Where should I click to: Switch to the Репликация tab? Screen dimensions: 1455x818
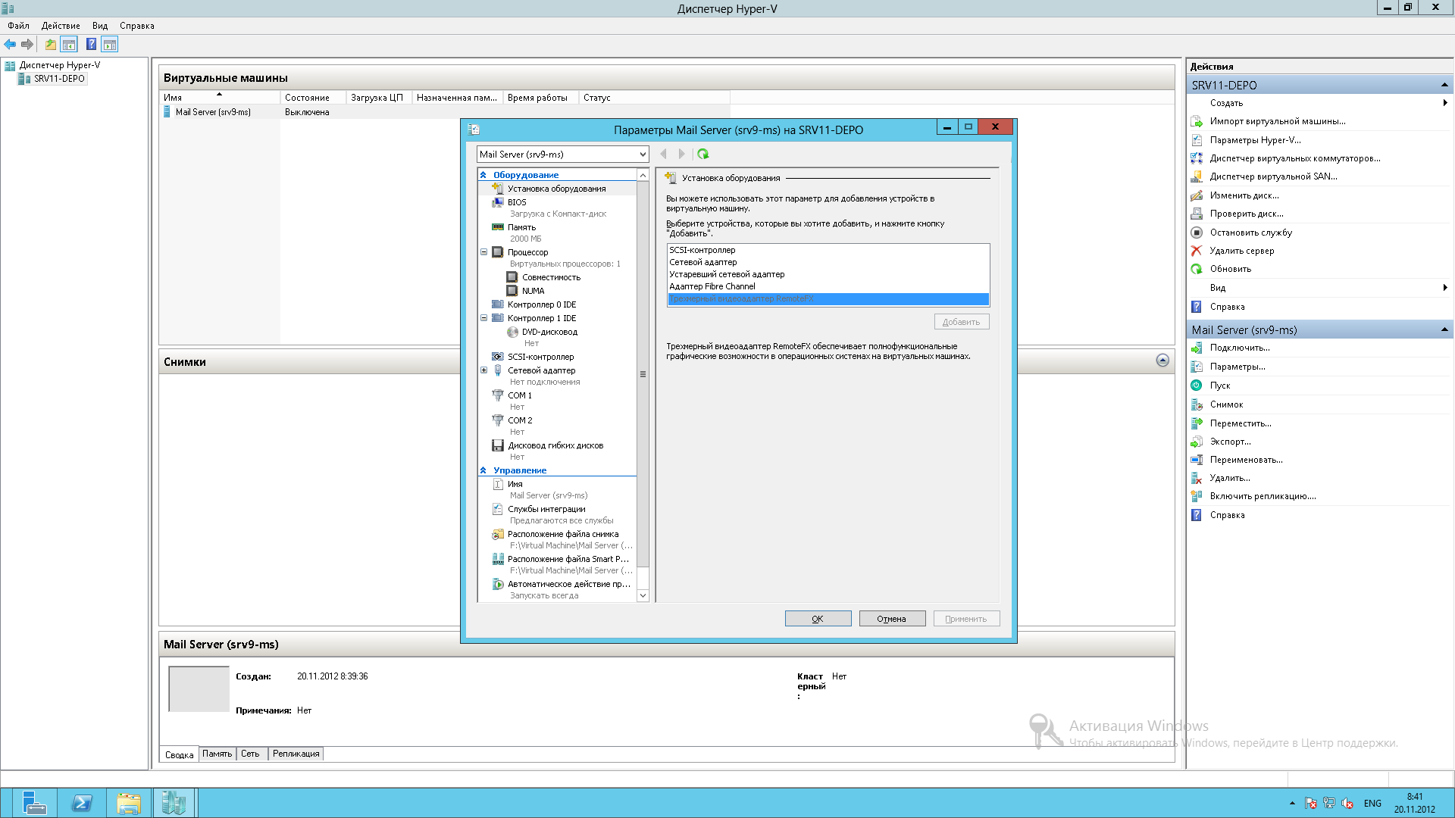296,754
